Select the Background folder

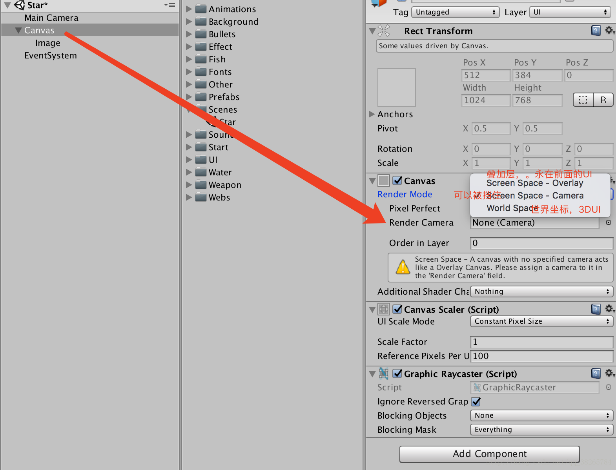pyautogui.click(x=233, y=22)
